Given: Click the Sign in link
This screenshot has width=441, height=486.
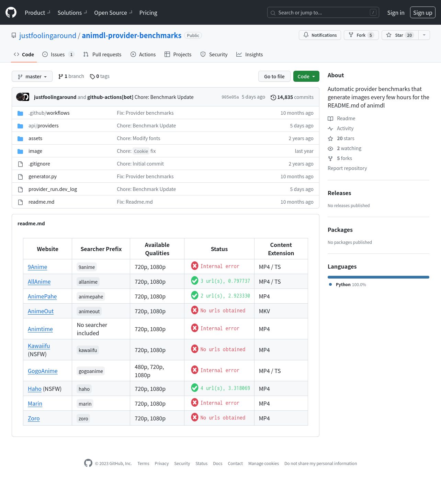Looking at the screenshot, I should [x=396, y=12].
